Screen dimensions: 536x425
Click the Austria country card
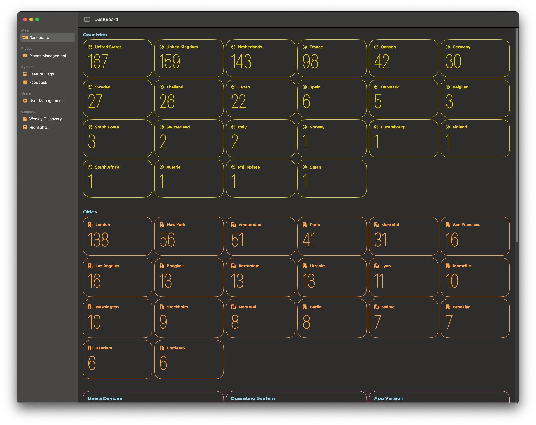[189, 179]
